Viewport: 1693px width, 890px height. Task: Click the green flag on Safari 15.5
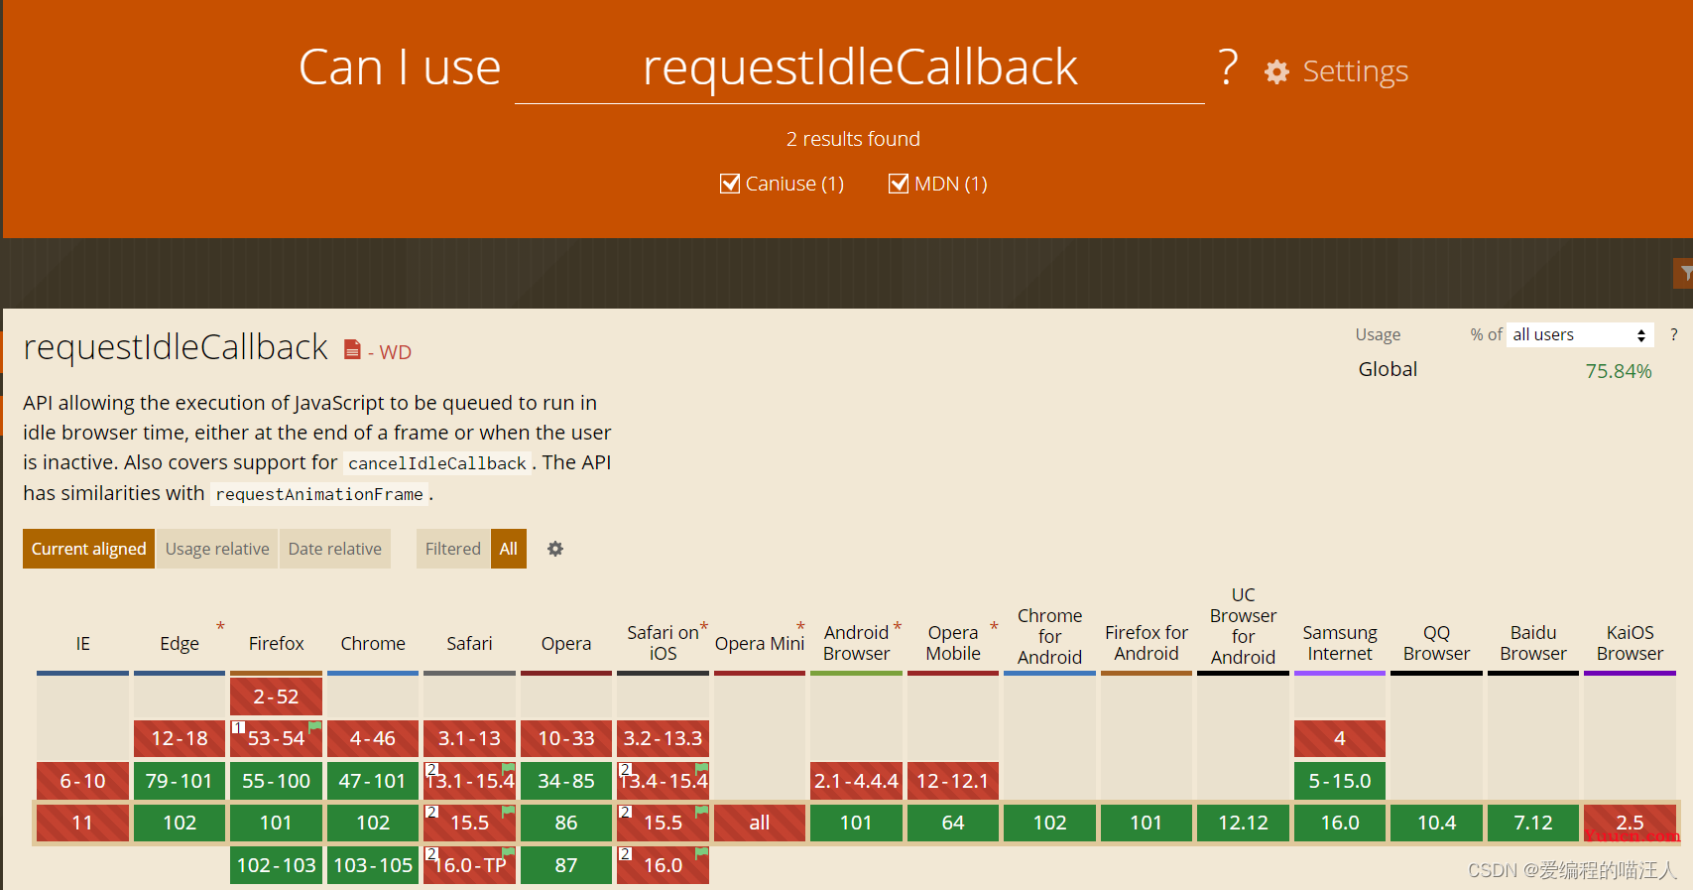[x=509, y=812]
